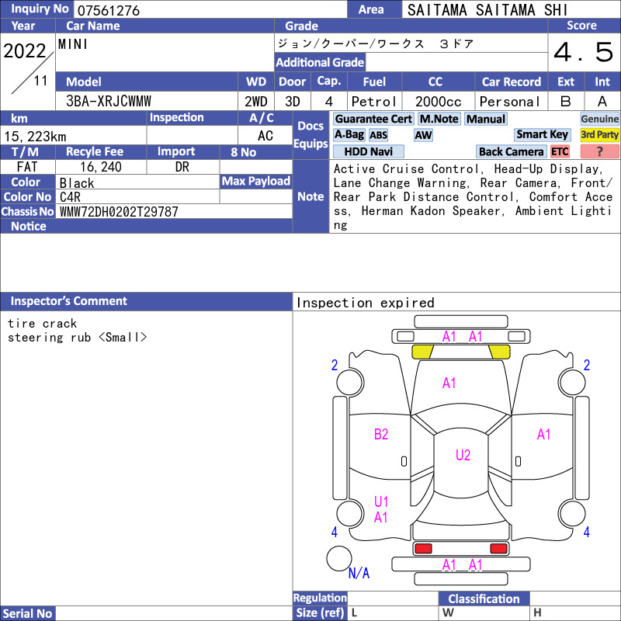Select the HDD Navi badge
This screenshot has width=621, height=621.
point(368,151)
